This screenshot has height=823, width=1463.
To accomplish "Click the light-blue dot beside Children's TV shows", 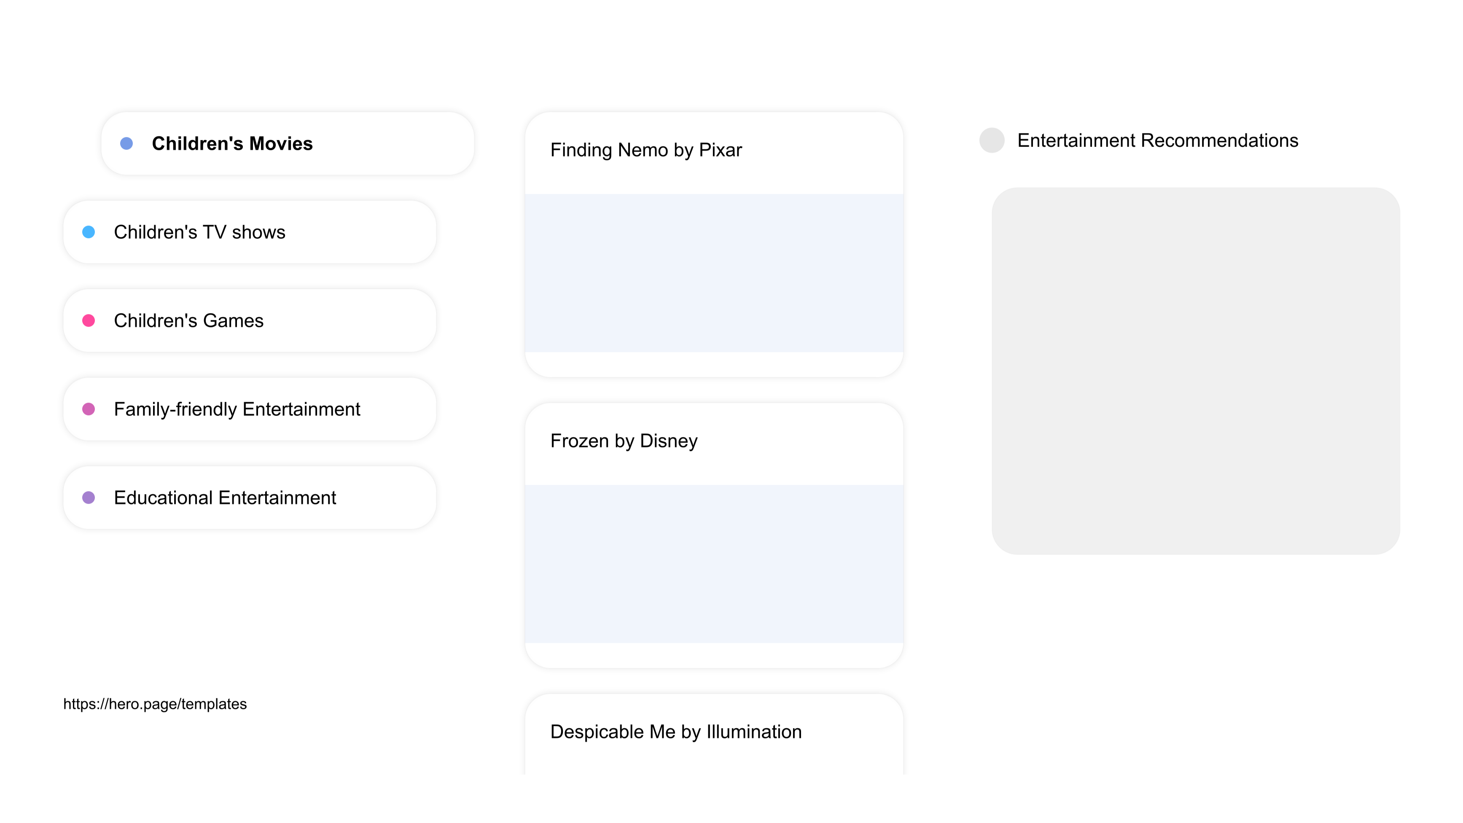I will pyautogui.click(x=89, y=232).
